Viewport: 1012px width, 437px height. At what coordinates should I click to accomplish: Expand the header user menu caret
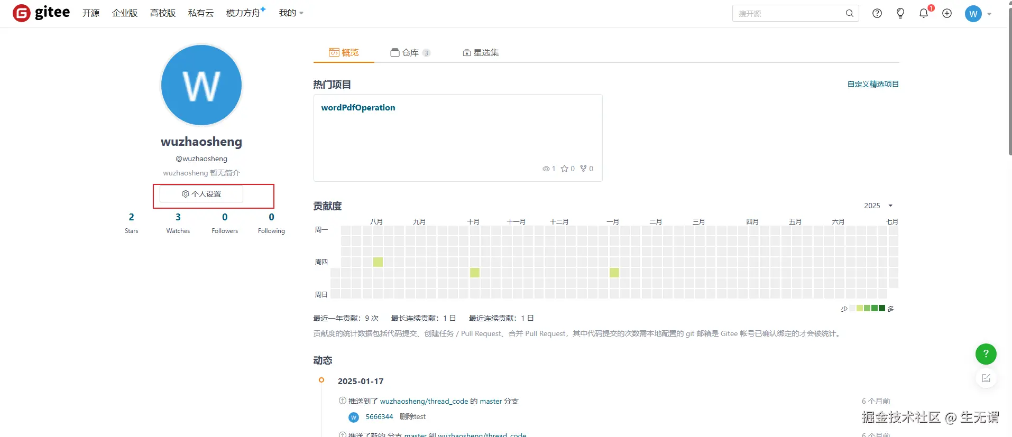tap(989, 14)
